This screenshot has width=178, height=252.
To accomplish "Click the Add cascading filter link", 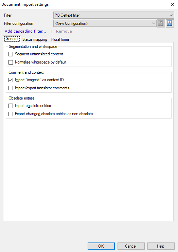I will pos(25,31).
